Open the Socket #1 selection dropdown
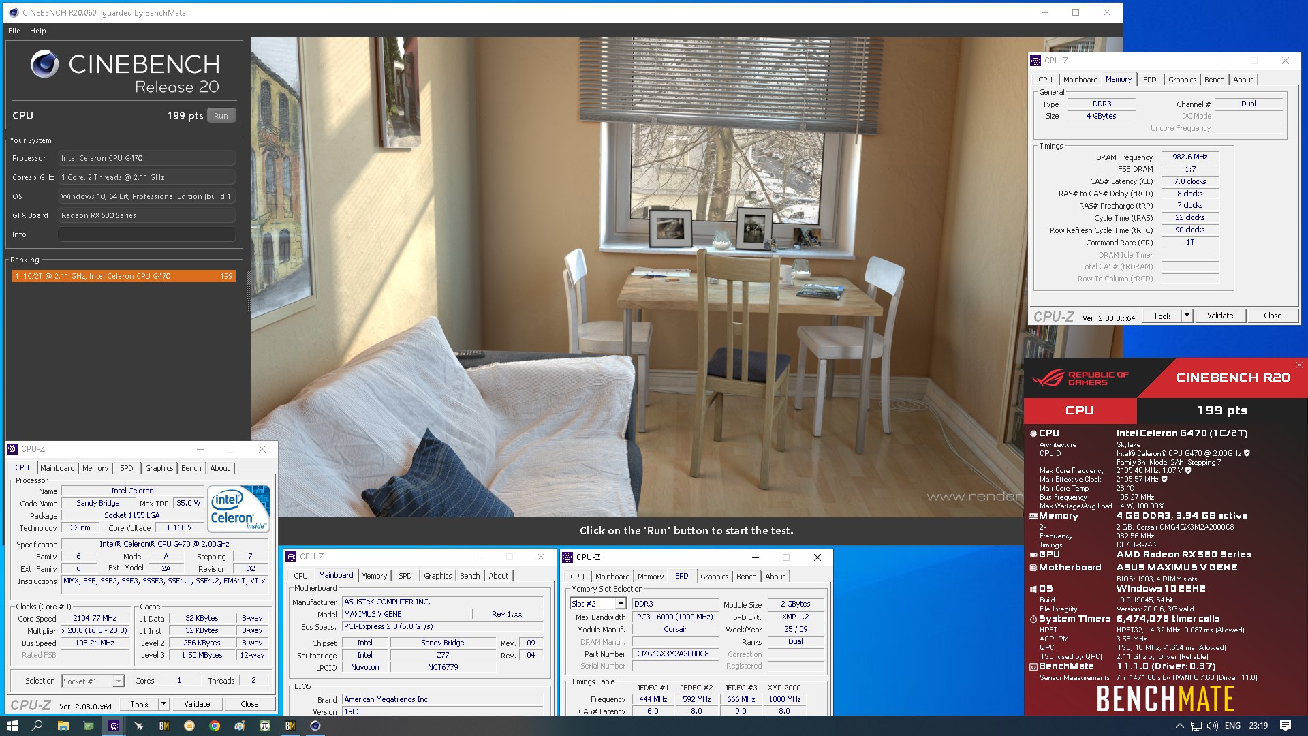Image resolution: width=1308 pixels, height=736 pixels. [119, 681]
